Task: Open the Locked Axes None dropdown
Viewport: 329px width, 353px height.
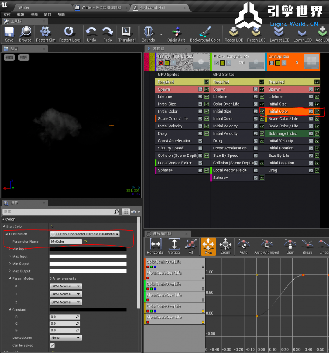Action: tap(65, 338)
